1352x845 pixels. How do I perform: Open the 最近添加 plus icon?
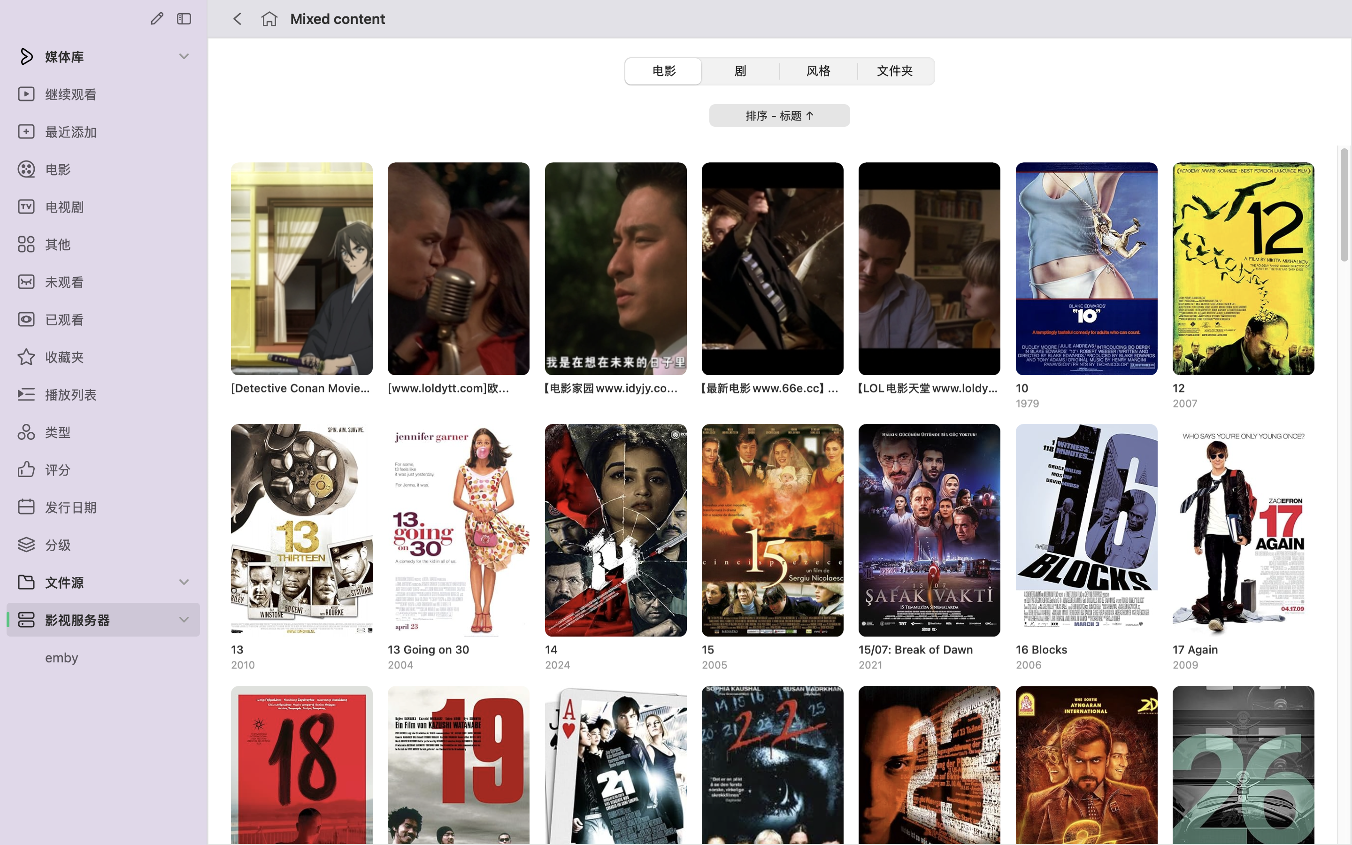pos(26,131)
